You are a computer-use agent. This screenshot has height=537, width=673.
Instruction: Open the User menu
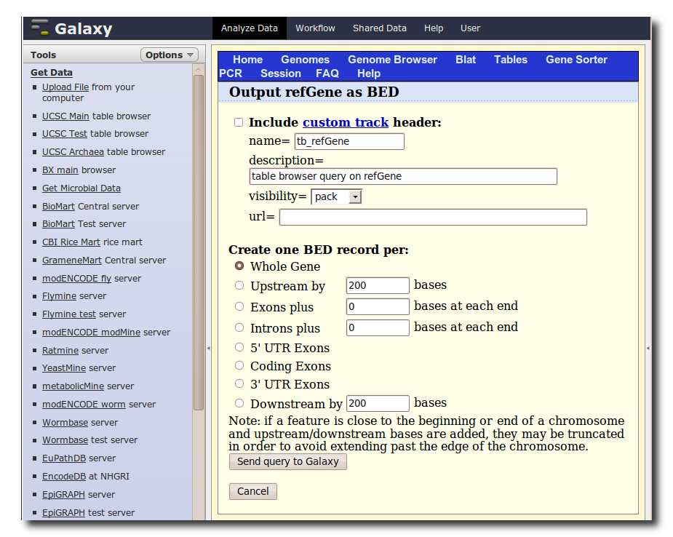point(470,28)
